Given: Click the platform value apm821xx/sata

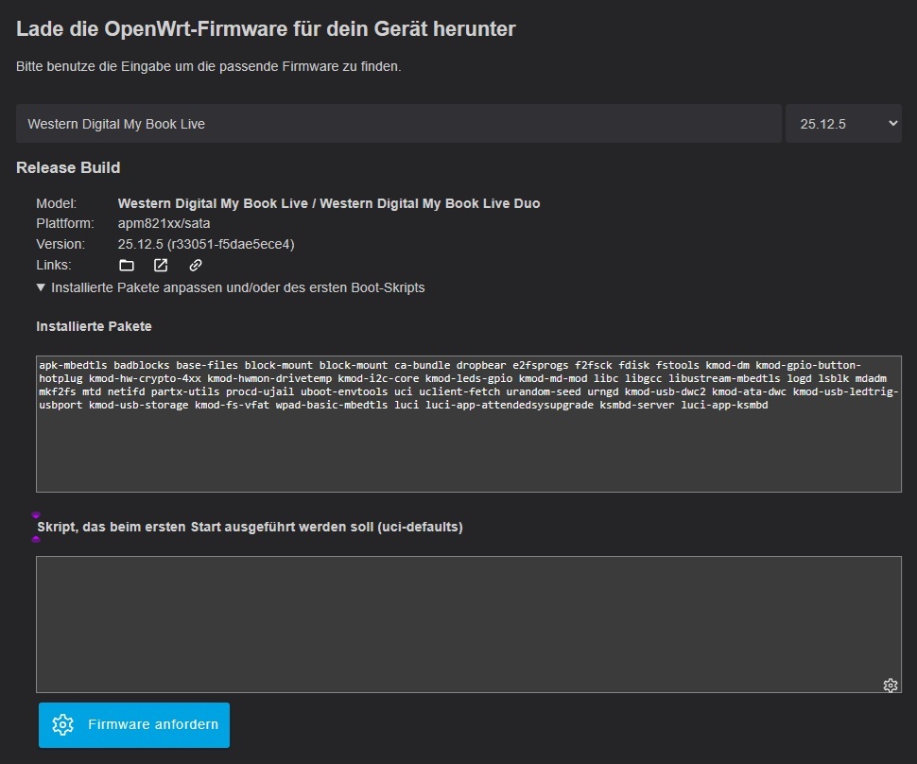Looking at the screenshot, I should click(164, 223).
